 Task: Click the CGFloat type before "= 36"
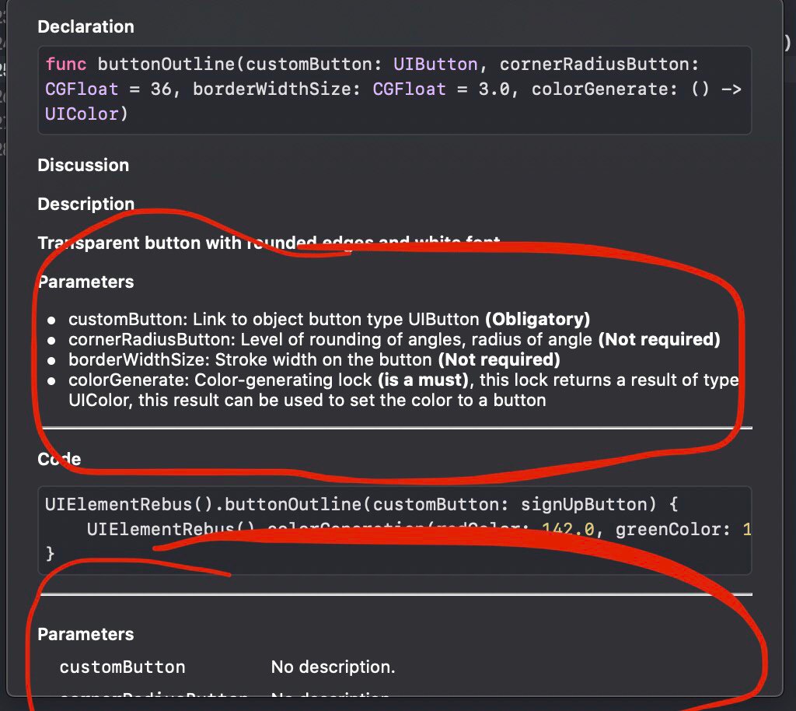point(82,89)
